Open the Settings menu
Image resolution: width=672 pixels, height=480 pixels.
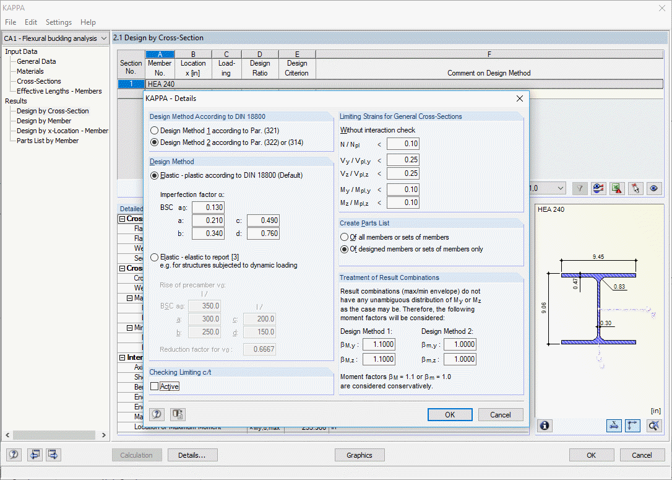58,22
